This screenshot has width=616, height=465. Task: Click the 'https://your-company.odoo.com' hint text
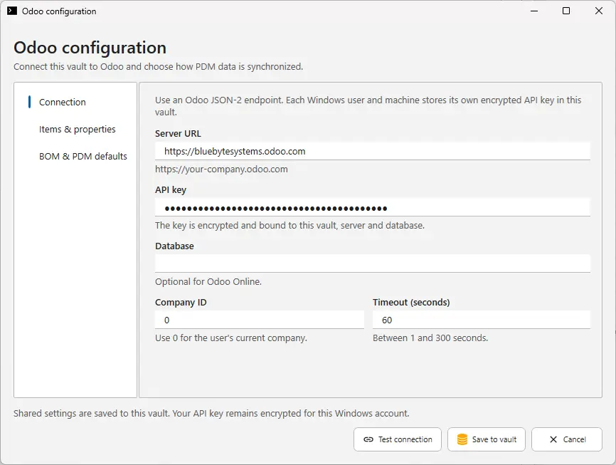221,169
